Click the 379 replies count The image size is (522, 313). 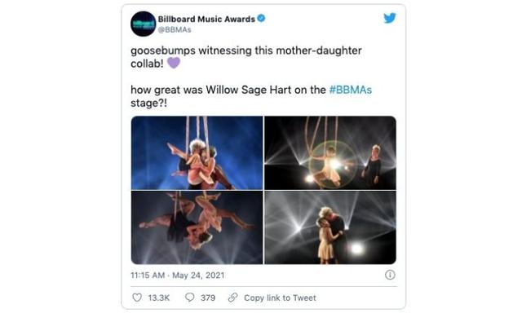(x=208, y=298)
